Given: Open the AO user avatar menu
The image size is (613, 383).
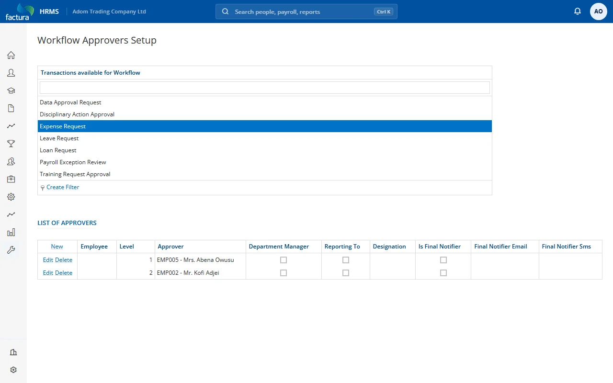Looking at the screenshot, I should click(599, 11).
